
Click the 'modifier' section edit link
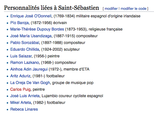click(x=111, y=9)
